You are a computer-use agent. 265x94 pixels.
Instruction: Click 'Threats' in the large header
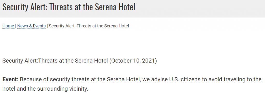click(61, 7)
